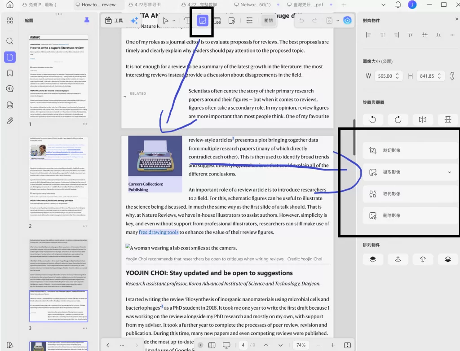This screenshot has width=460, height=351.
Task: Select the image editing tool in toolbar
Action: coord(203,21)
